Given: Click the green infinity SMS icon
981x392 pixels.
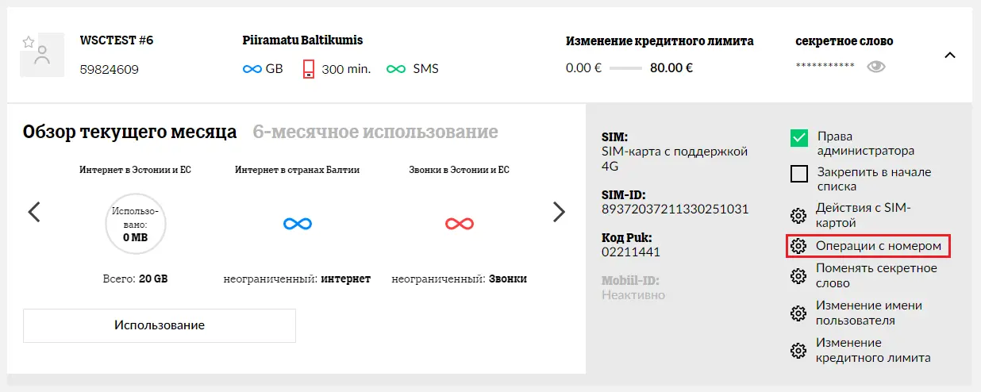Looking at the screenshot, I should tap(396, 69).
